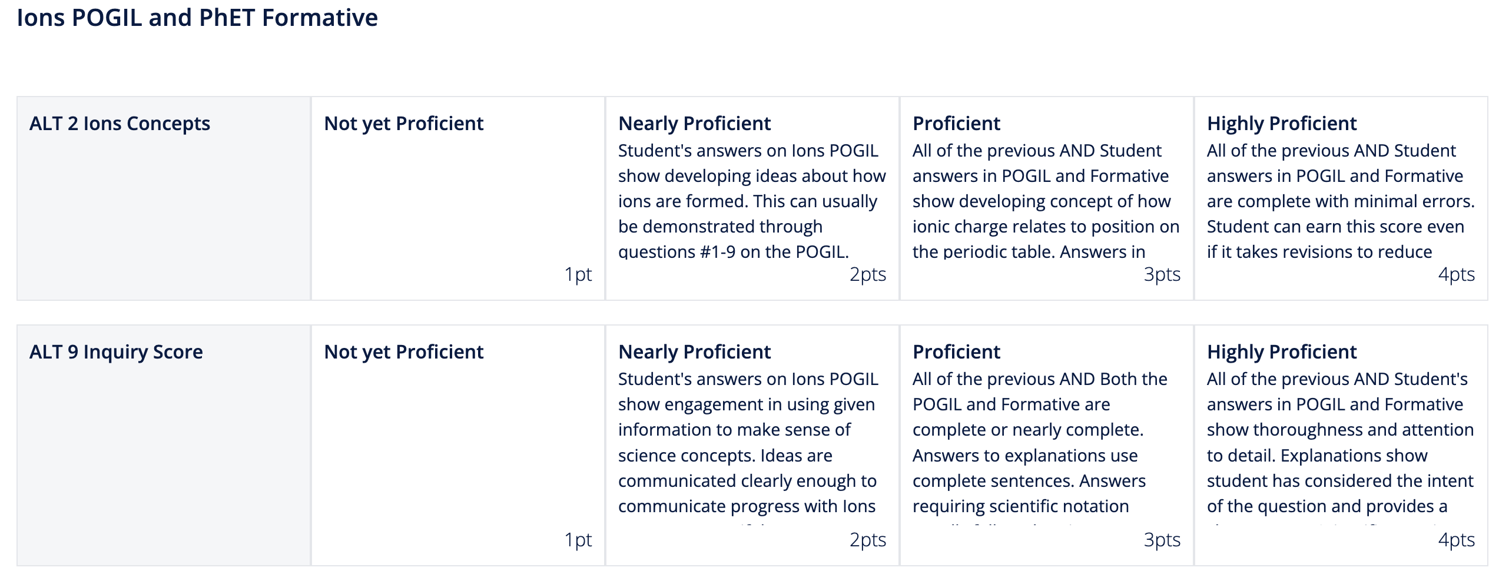Click the 3pts value in ALT 9 Inquiry Score row
1499x584 pixels.
click(1162, 540)
